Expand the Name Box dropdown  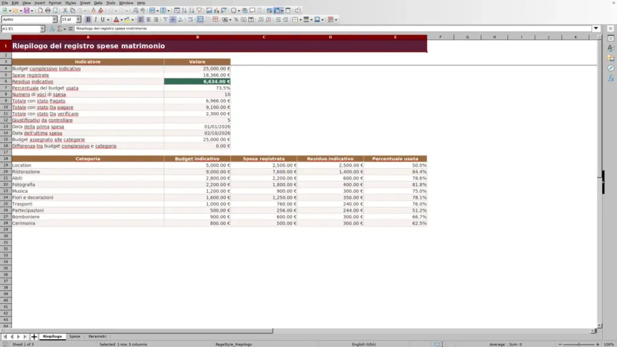[x=43, y=29]
